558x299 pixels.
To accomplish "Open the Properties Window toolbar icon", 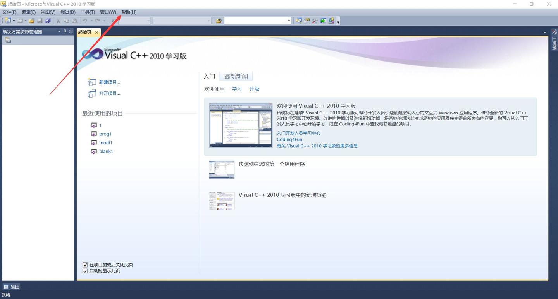I will (307, 21).
